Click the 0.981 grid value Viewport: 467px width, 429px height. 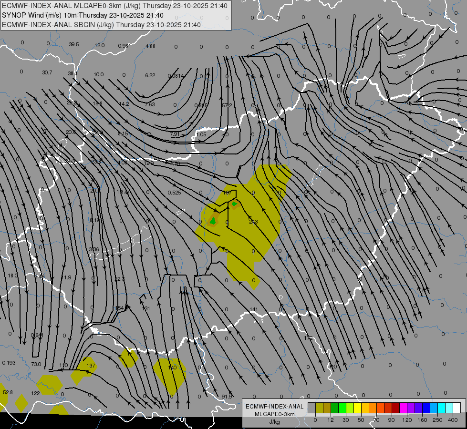point(124,46)
